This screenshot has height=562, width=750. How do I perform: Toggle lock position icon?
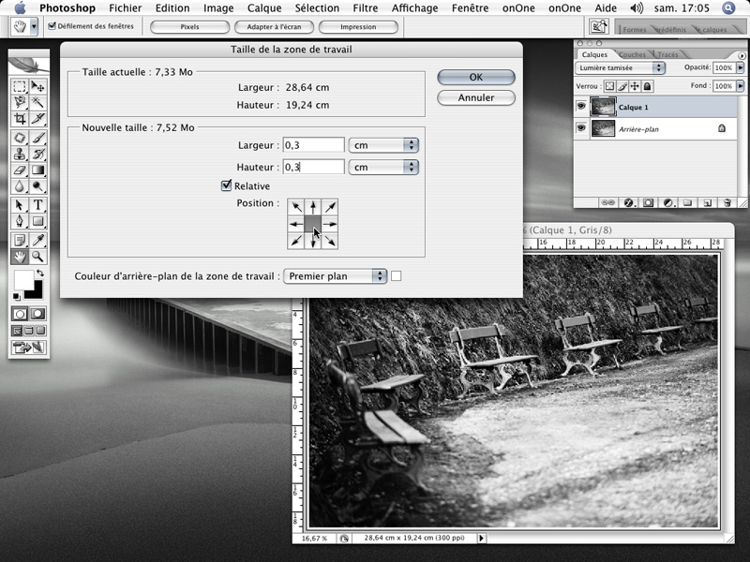point(635,86)
